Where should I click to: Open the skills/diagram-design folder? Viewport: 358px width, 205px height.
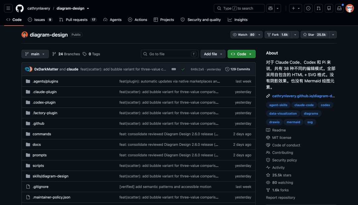point(50,176)
